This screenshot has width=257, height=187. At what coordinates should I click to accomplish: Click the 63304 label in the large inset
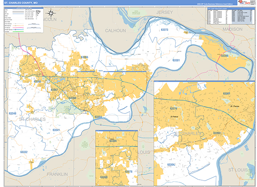pos(171,164)
